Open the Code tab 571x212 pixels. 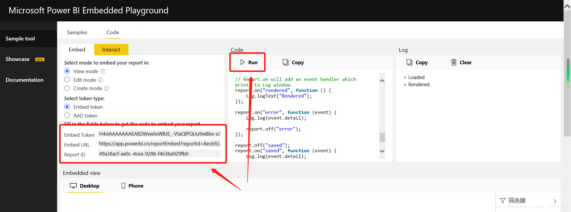tap(113, 32)
